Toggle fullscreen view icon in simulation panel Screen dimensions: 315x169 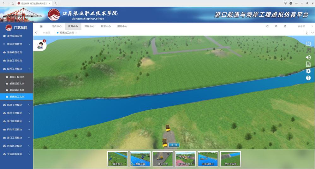(308, 44)
